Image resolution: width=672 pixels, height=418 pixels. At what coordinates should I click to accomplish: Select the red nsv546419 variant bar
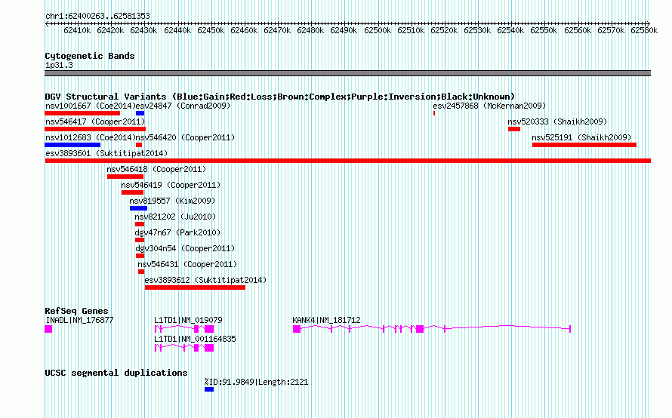coord(132,192)
